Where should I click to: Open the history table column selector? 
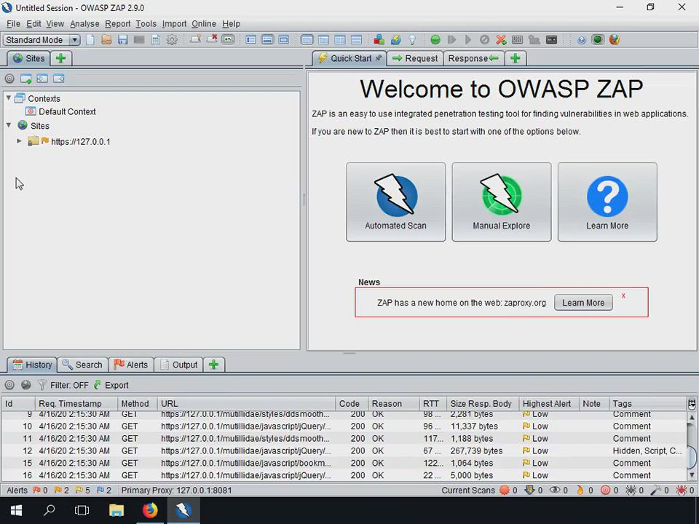(692, 404)
